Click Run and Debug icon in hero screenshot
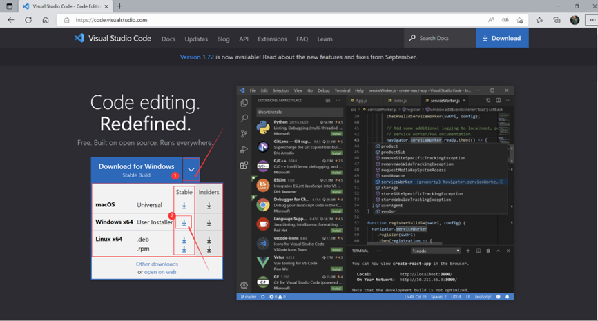The width and height of the screenshot is (598, 321). click(x=244, y=149)
